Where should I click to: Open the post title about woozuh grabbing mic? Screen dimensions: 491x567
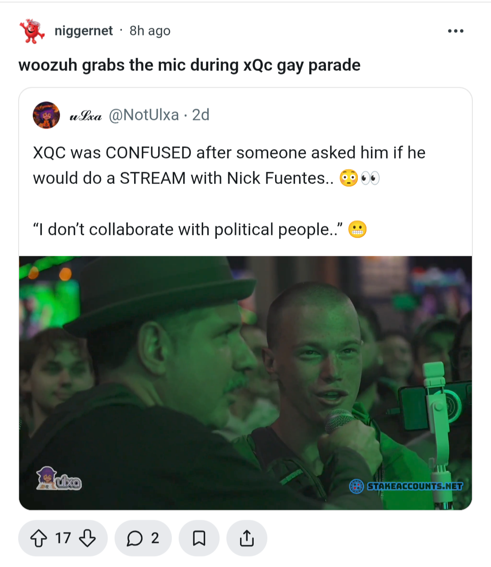[189, 65]
